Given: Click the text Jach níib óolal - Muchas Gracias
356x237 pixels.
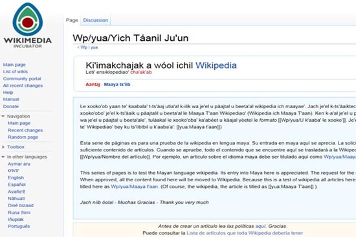Looking at the screenshot, I should [118, 203].
